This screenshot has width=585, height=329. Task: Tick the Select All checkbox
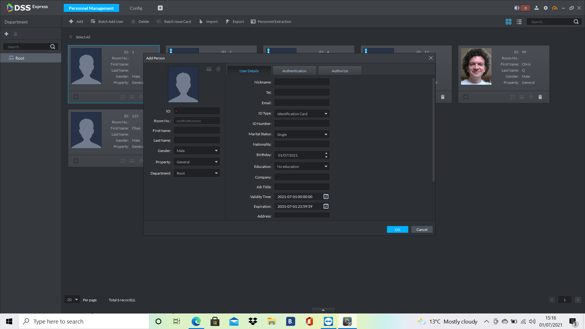(71, 37)
